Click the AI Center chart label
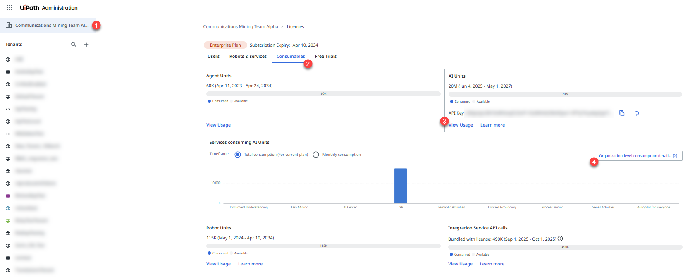 (x=350, y=207)
